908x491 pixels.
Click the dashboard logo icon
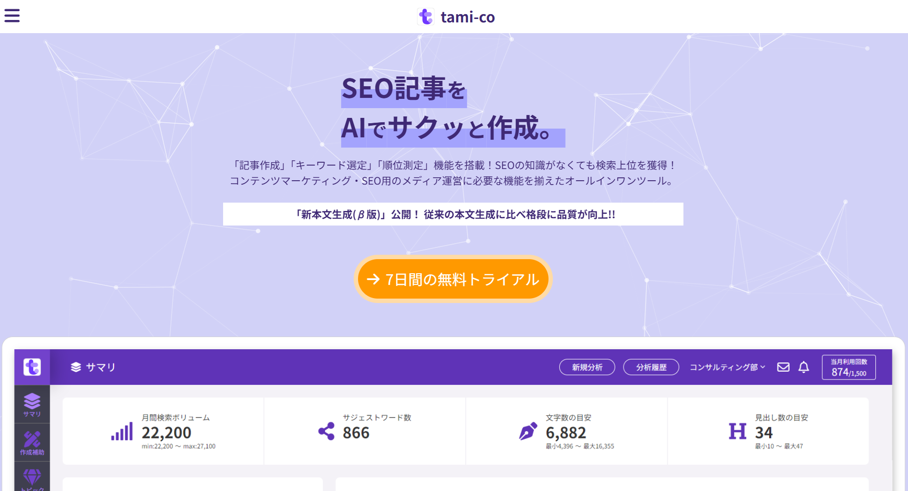[32, 367]
